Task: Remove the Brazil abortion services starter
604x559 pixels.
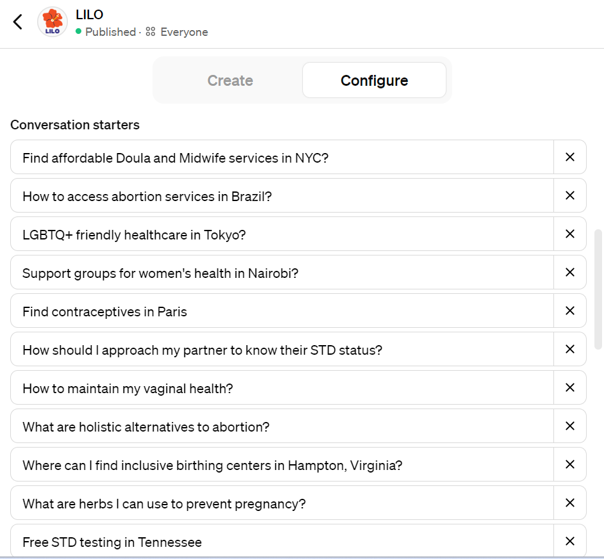Action: point(569,195)
